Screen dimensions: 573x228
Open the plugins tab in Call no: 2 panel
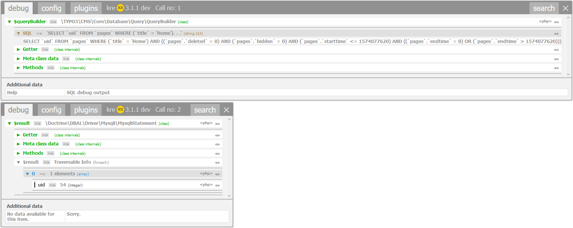pyautogui.click(x=86, y=110)
